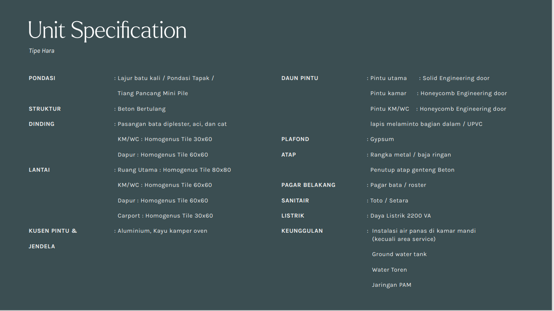554x311 pixels.
Task: Click the LANTAI label
Action: [x=39, y=170]
